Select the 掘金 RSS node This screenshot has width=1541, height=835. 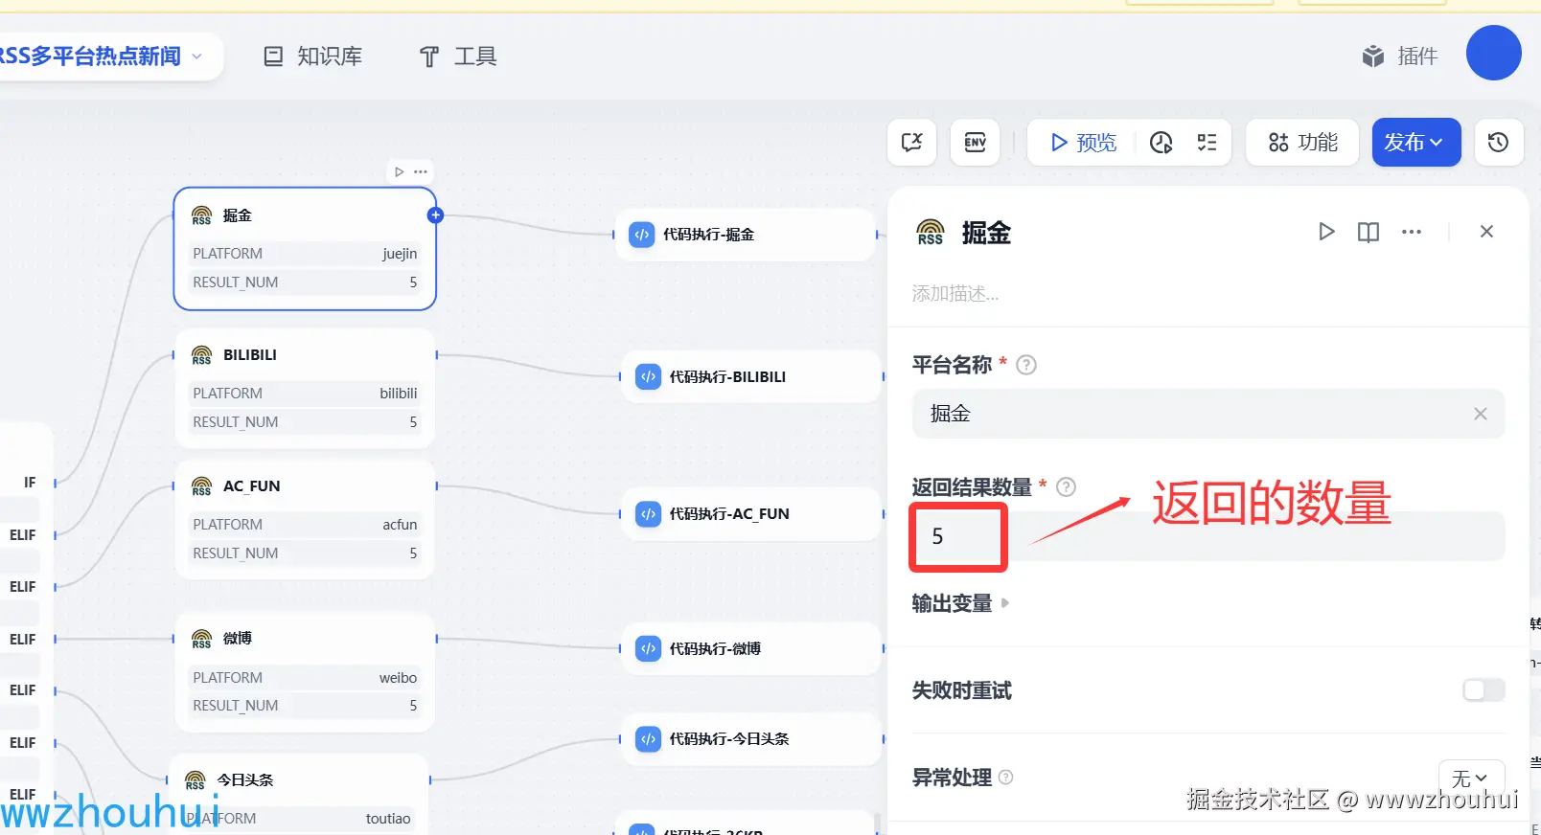(x=305, y=248)
